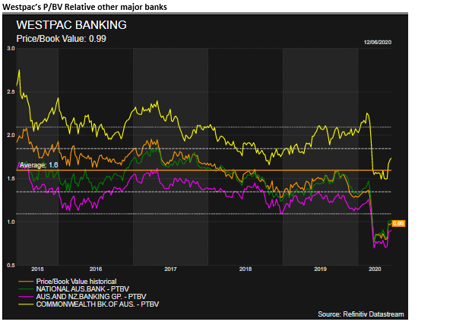Click the magenta legend line swatch
This screenshot has height=325, width=453.
tap(26, 297)
